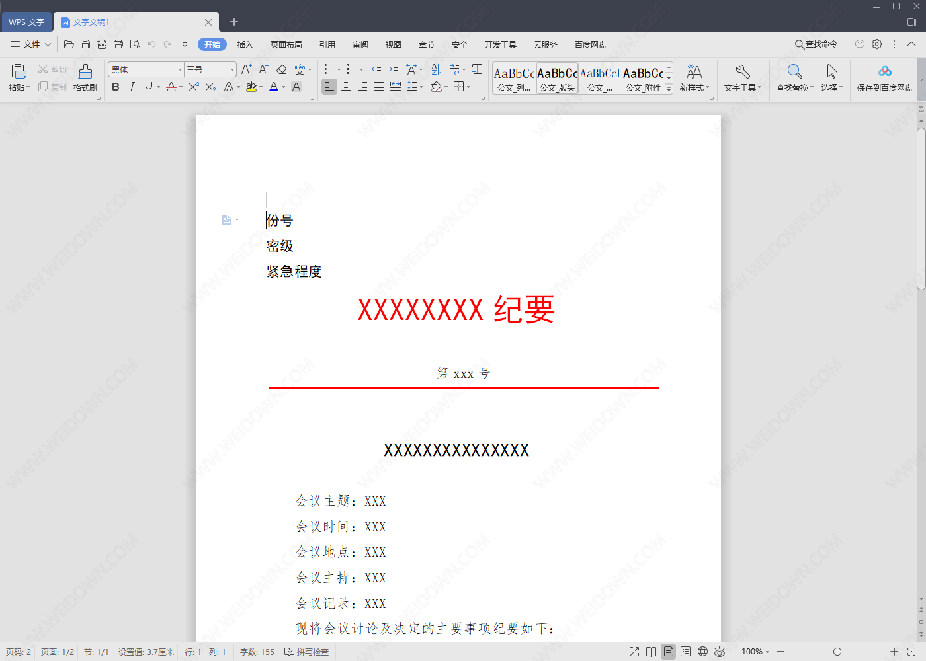This screenshot has height=661, width=926.
Task: Undo the last action
Action: [x=151, y=44]
